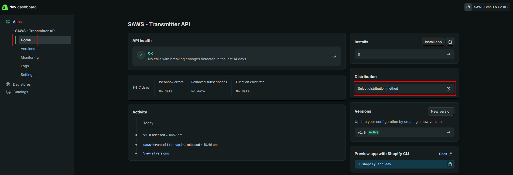Click the green Active status badge
513x175 pixels.
pos(374,132)
